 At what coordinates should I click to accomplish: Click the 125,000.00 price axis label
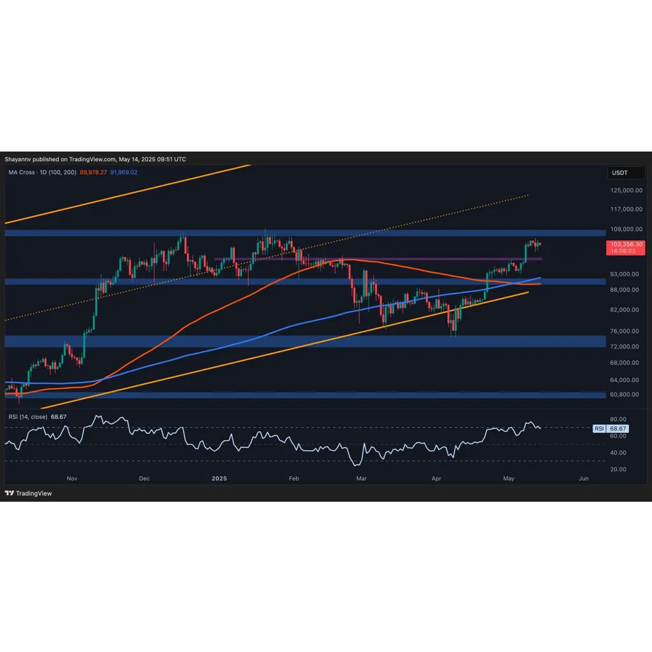tap(627, 190)
